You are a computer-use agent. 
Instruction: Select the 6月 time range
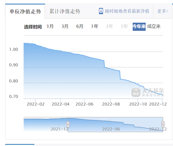pos(80,26)
